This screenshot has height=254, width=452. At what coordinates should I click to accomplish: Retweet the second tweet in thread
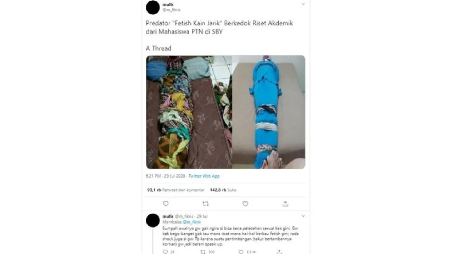(x=203, y=251)
